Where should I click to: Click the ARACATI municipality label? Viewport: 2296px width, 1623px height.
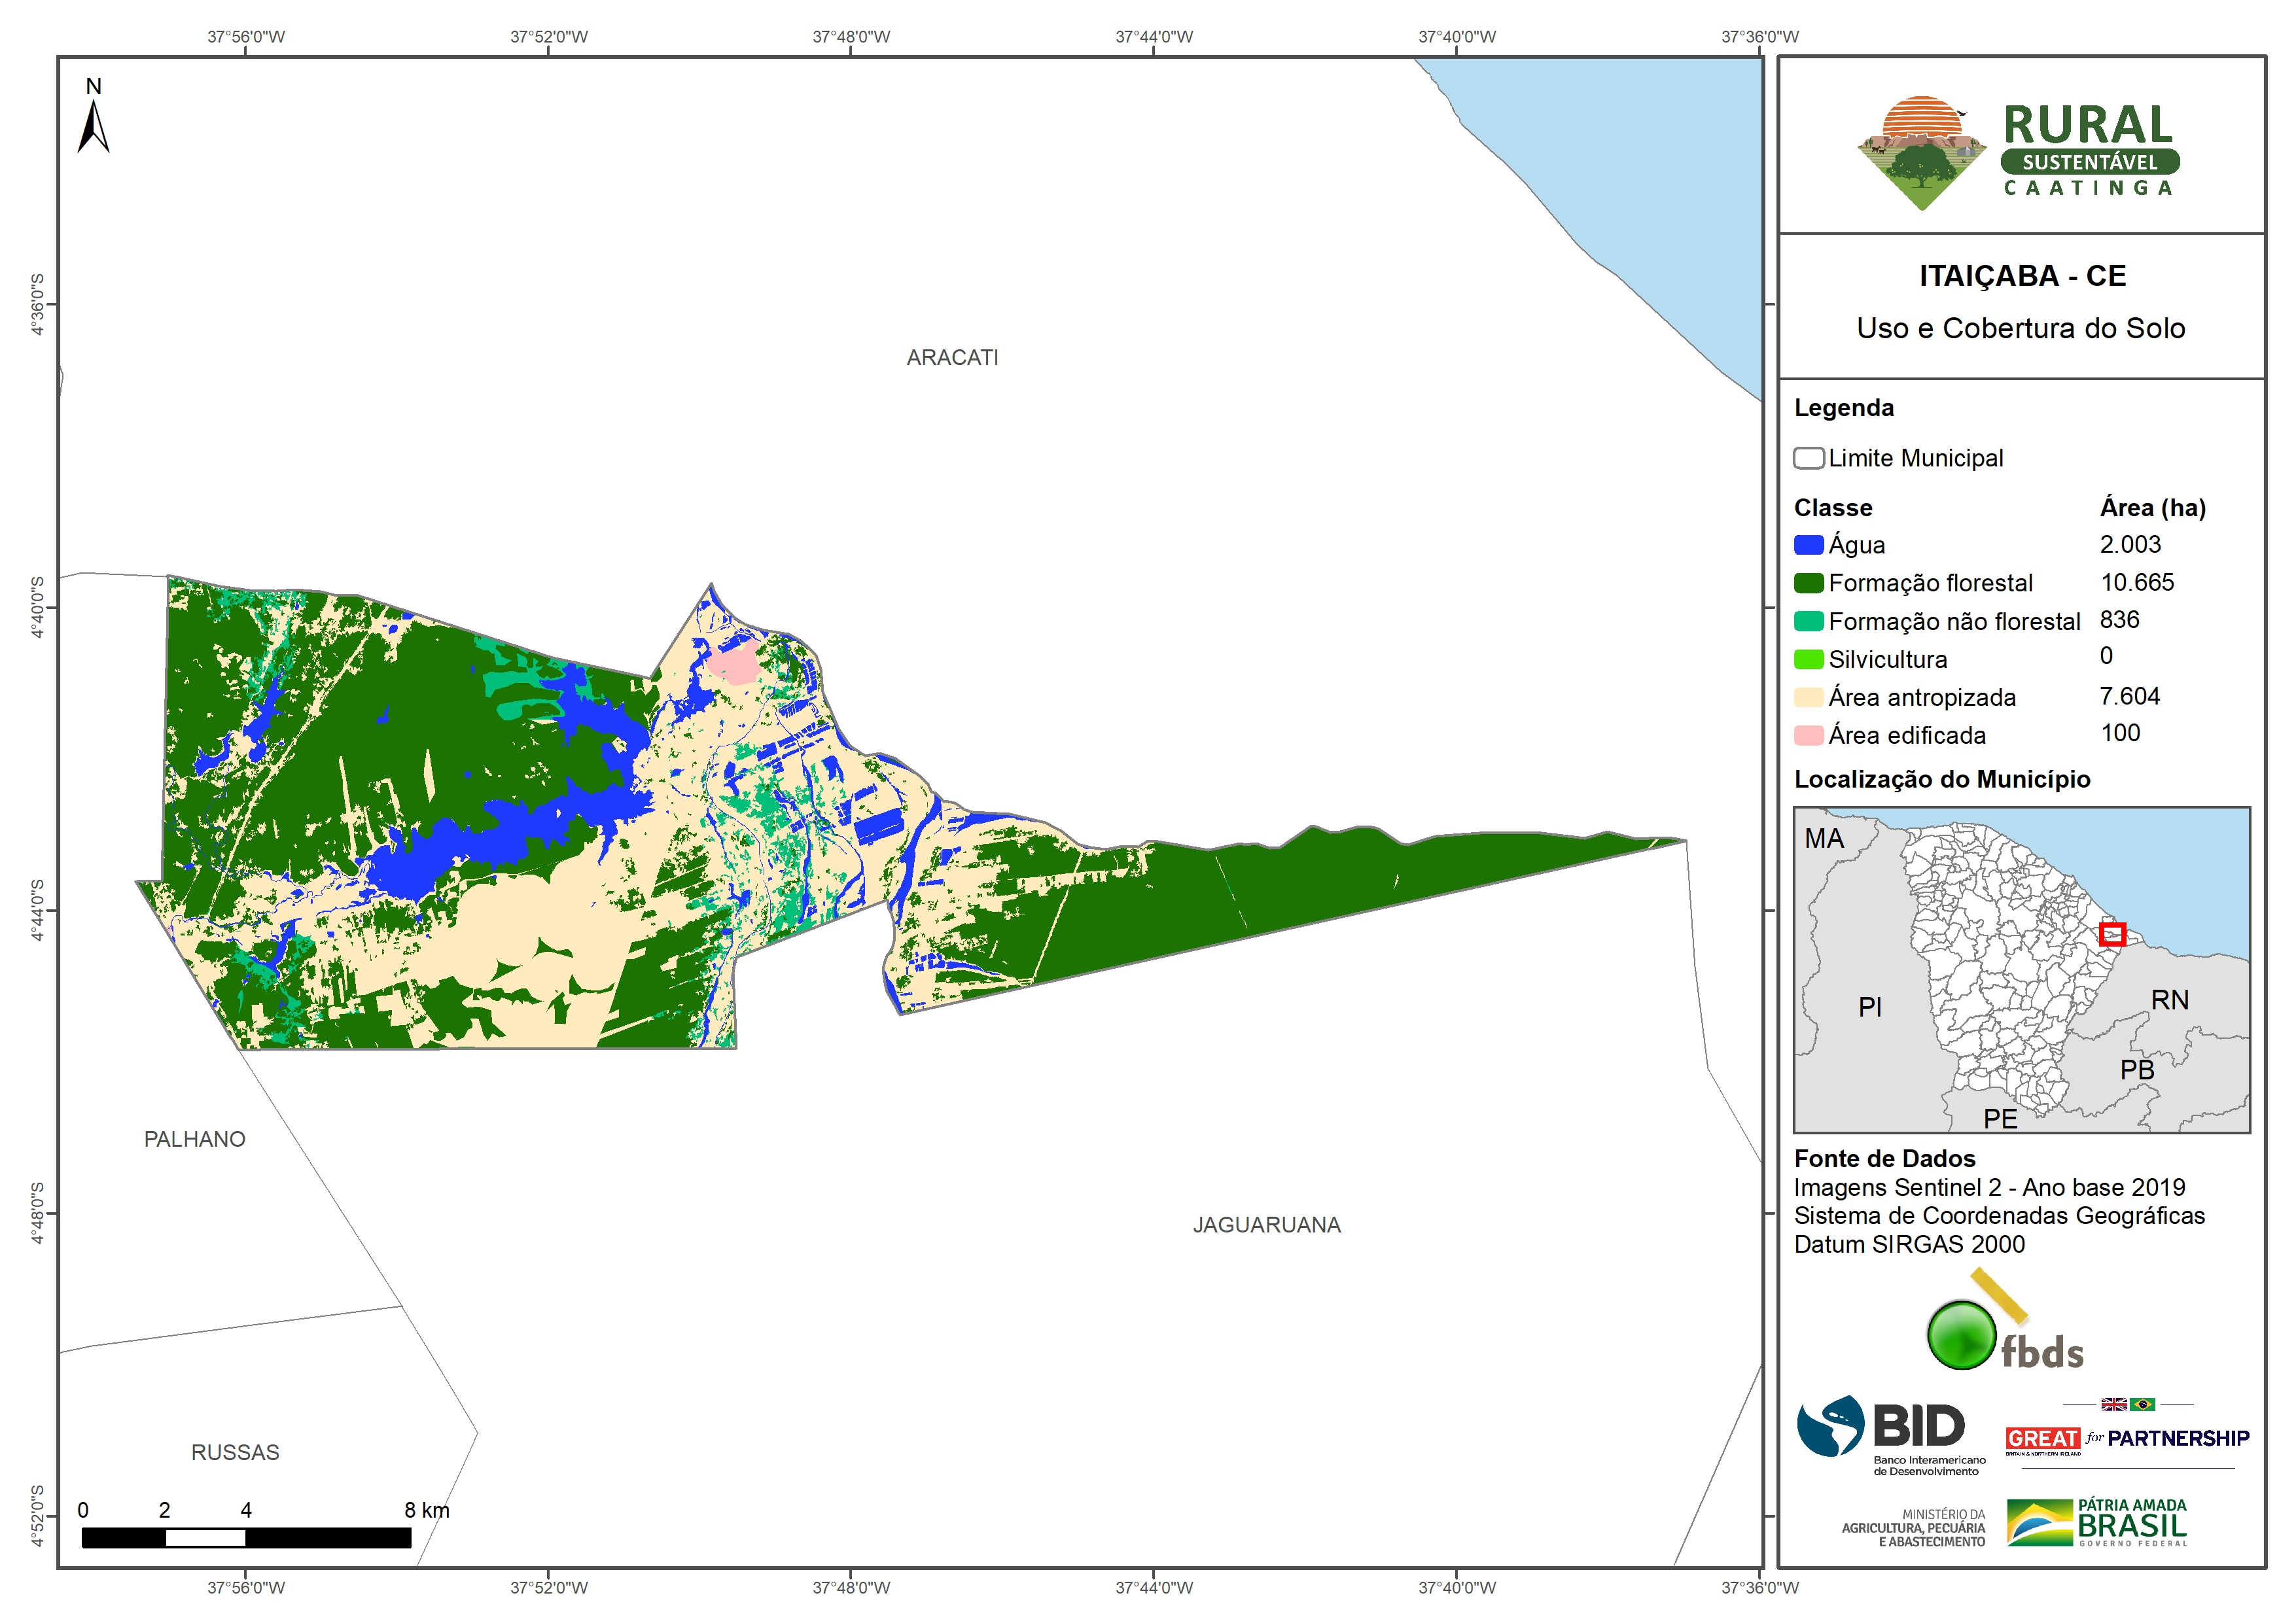coord(952,357)
